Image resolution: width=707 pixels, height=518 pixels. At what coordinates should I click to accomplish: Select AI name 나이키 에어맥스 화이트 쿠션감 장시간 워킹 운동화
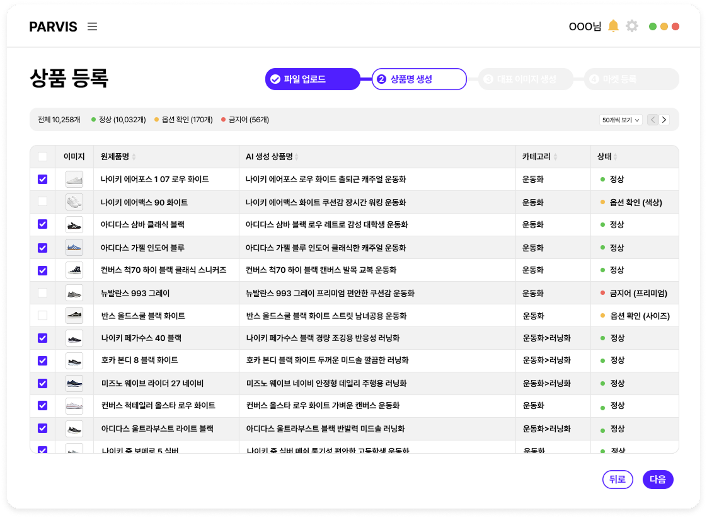pos(326,202)
